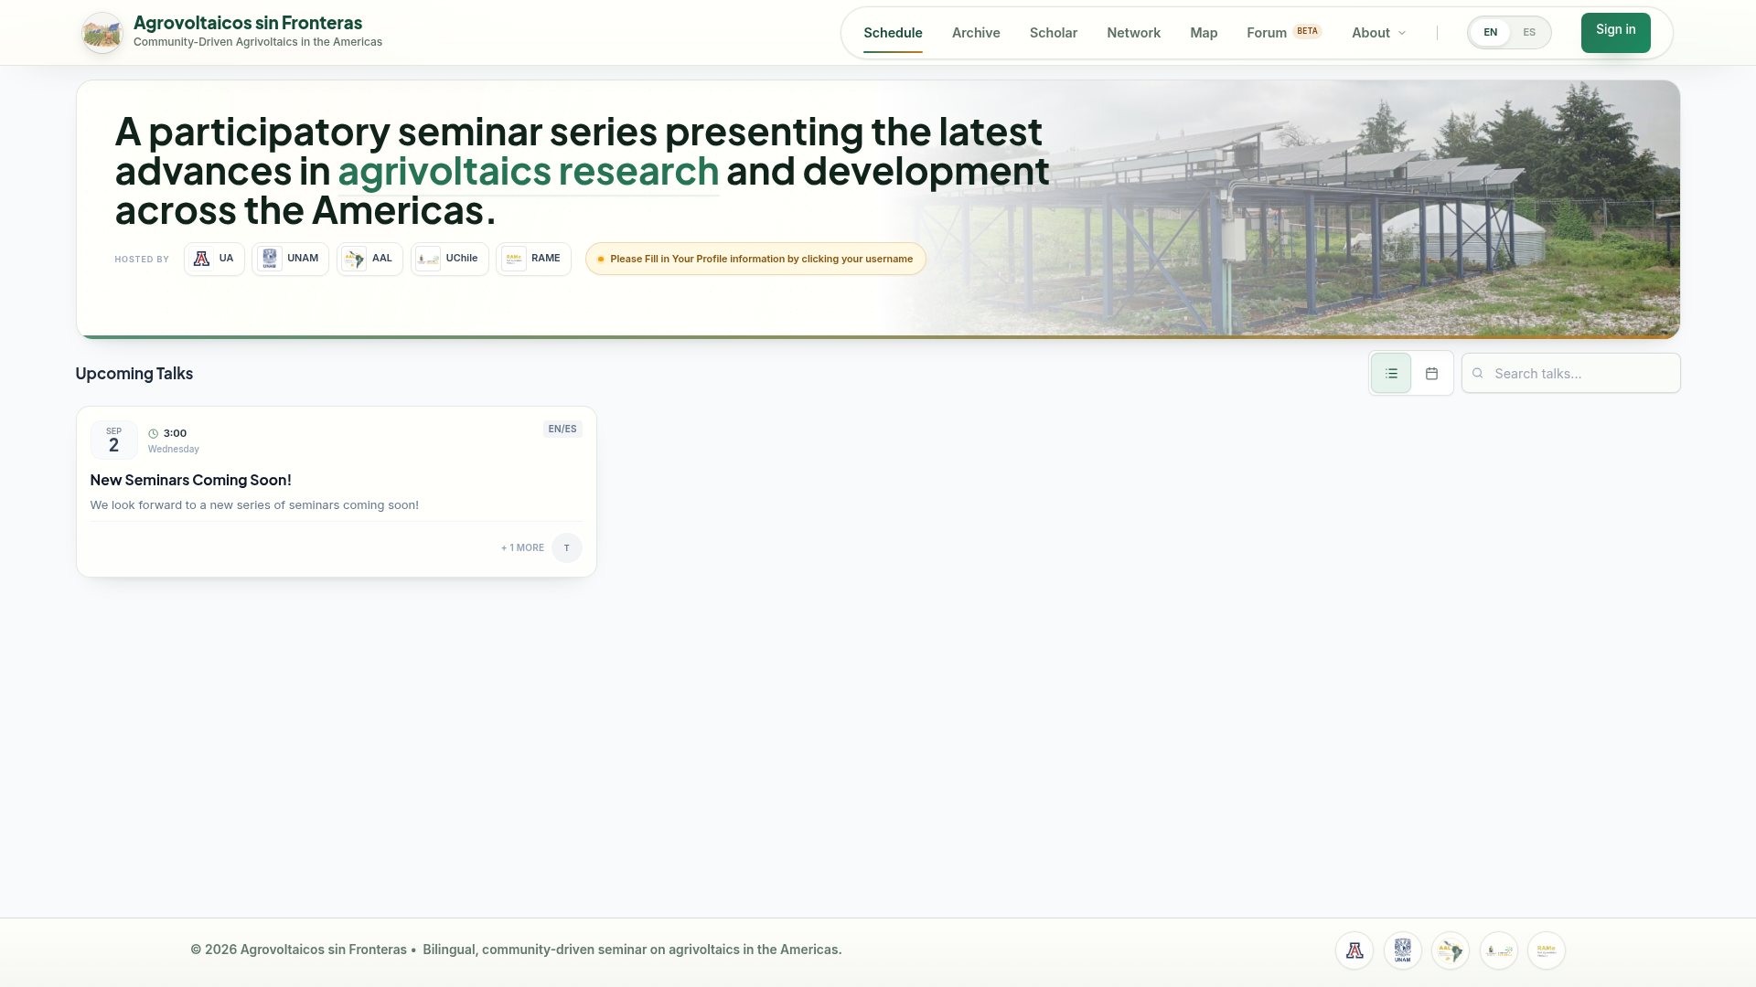The image size is (1756, 987).
Task: Click the RAME logo in the footer
Action: pyautogui.click(x=1547, y=950)
